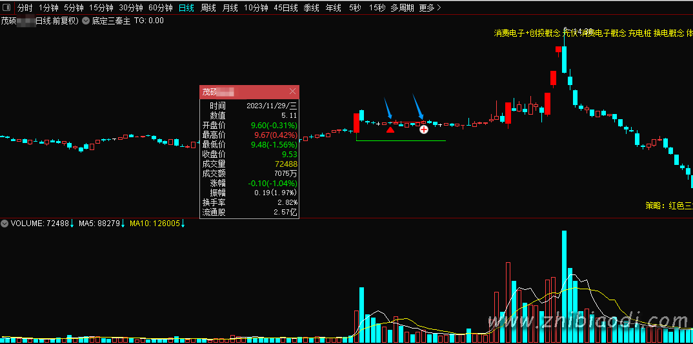Select the 15分钟 period tab

[101, 8]
